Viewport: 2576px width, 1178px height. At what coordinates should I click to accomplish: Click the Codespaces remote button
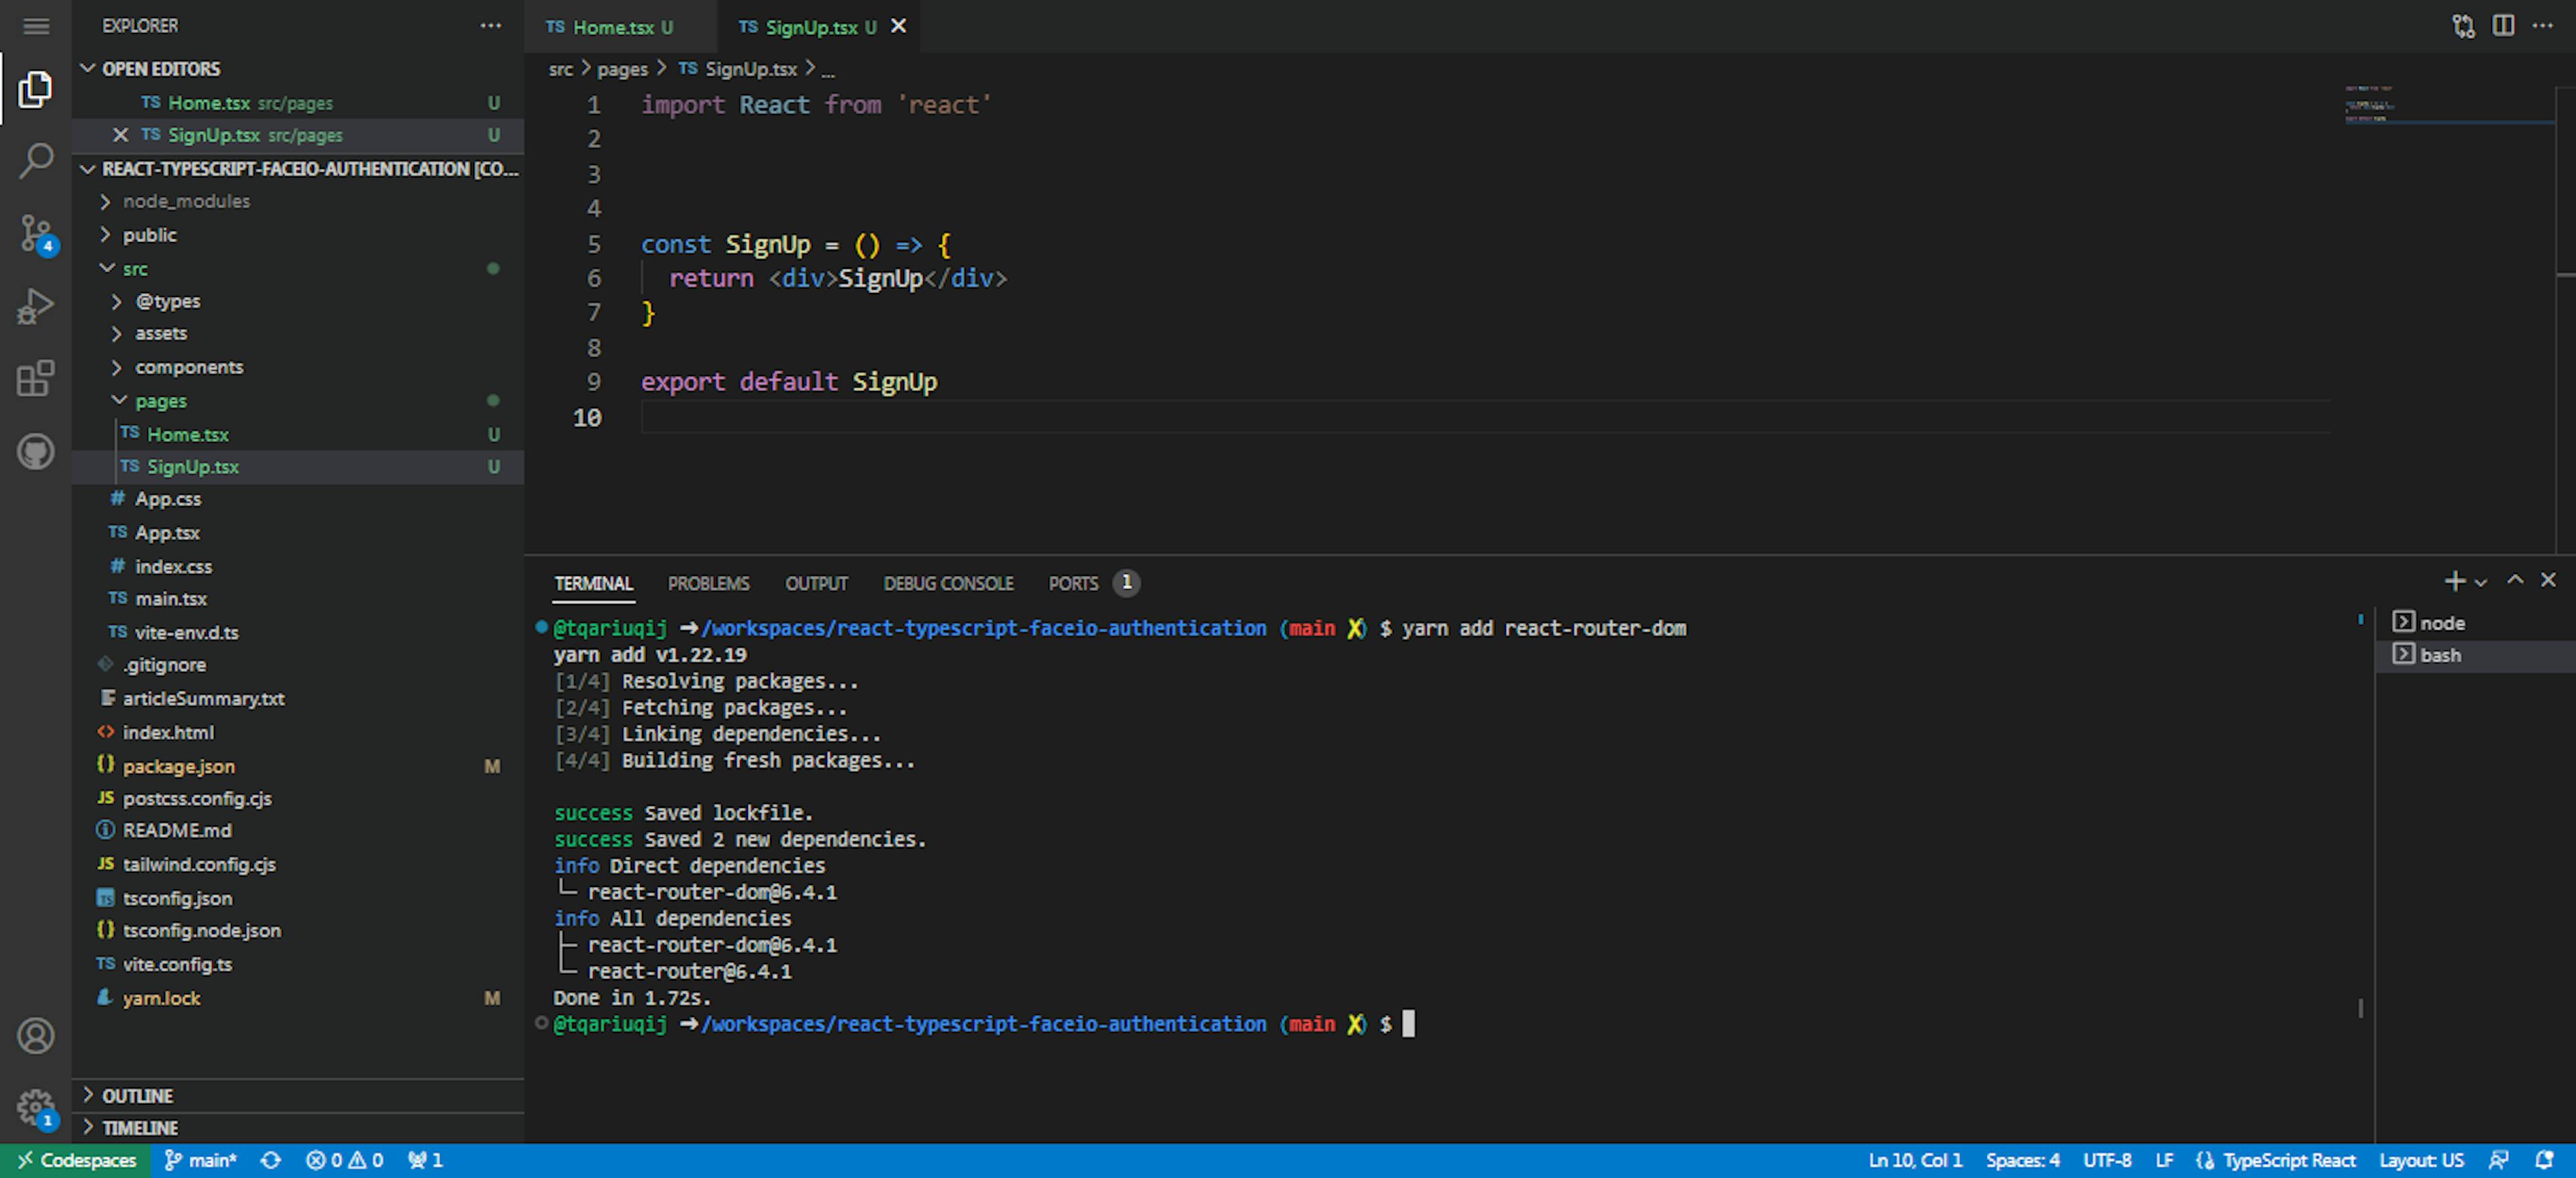pyautogui.click(x=76, y=1160)
